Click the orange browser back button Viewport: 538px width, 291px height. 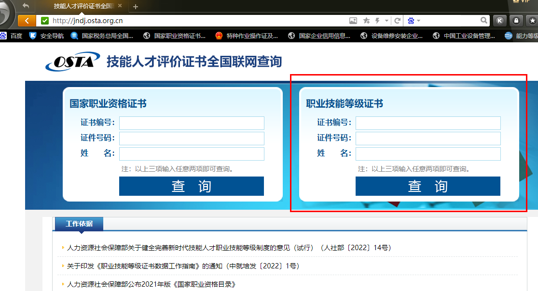pyautogui.click(x=27, y=21)
